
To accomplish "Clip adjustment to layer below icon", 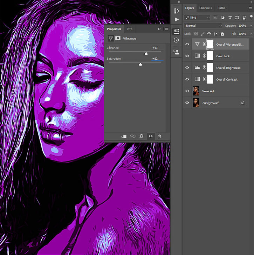I will click(x=124, y=136).
